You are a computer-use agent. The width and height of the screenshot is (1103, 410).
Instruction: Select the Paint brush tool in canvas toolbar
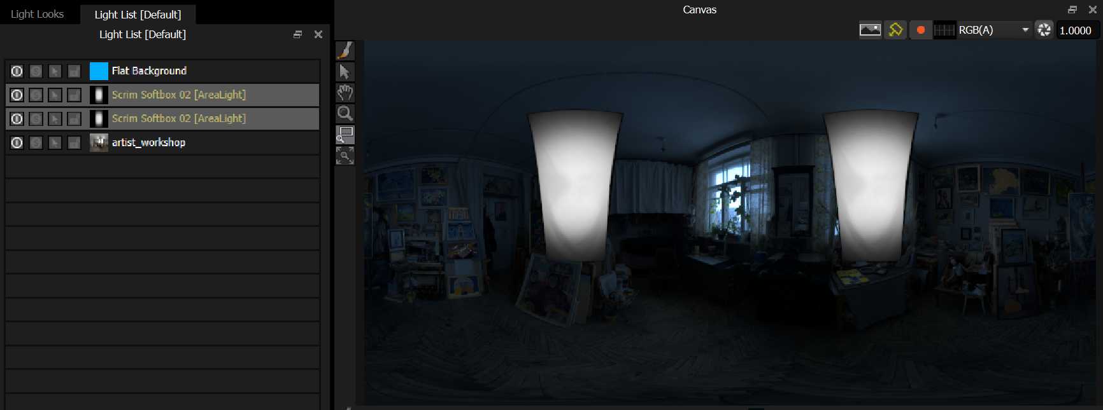pyautogui.click(x=345, y=50)
